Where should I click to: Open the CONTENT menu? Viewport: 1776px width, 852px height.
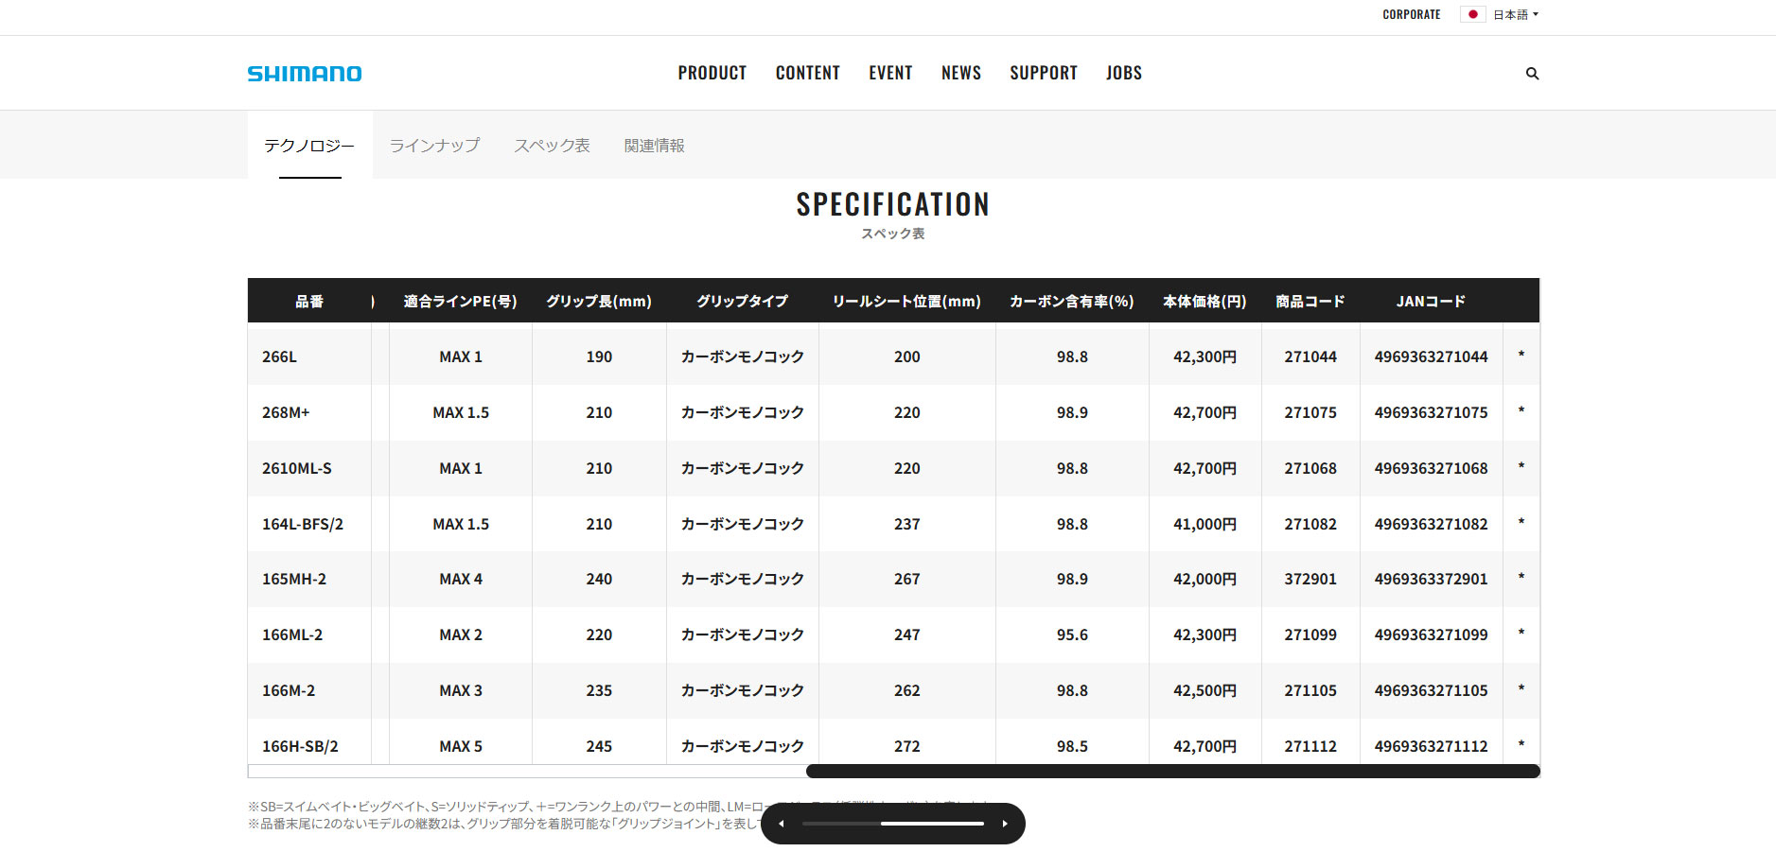point(807,73)
